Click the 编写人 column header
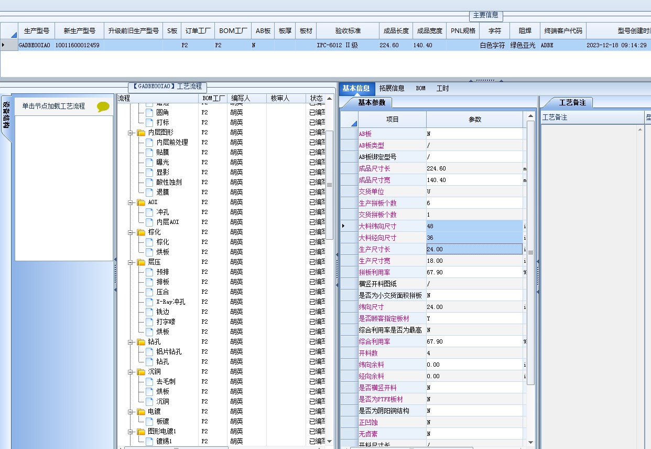This screenshot has height=449, width=651. click(x=241, y=98)
